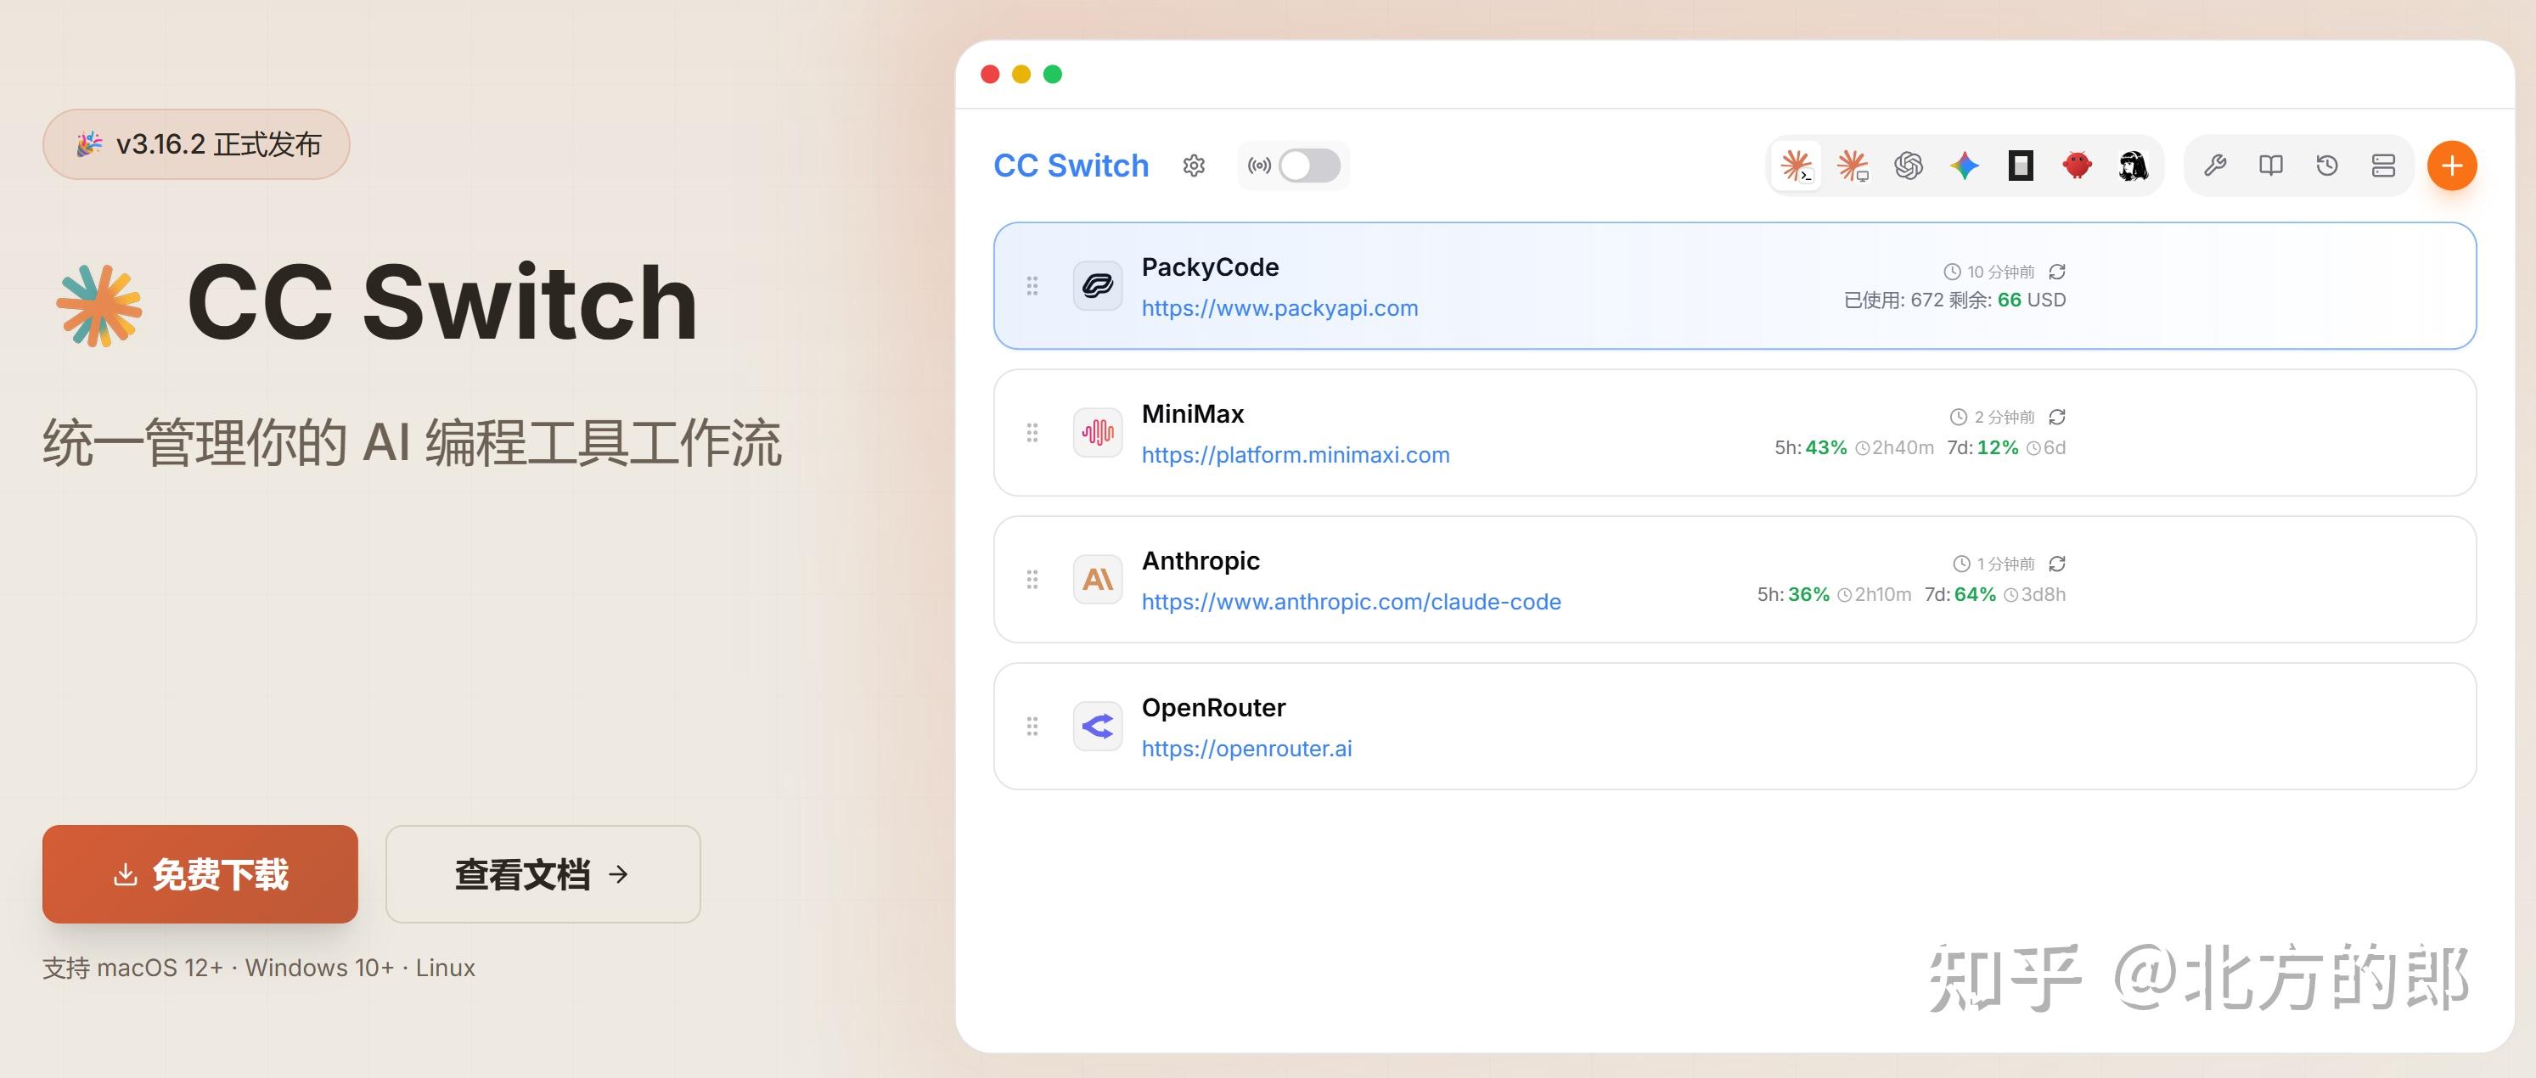Click MiniMax '5h: 43%' usage value
The image size is (2536, 1078).
[x=1810, y=448]
